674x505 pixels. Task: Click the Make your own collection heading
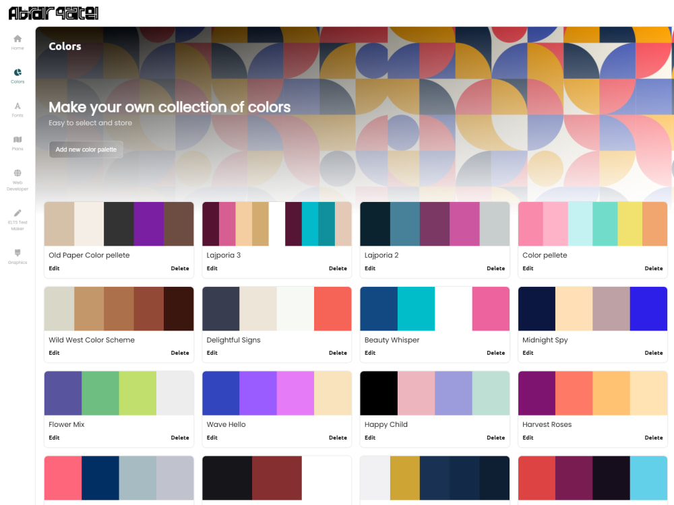pos(169,107)
